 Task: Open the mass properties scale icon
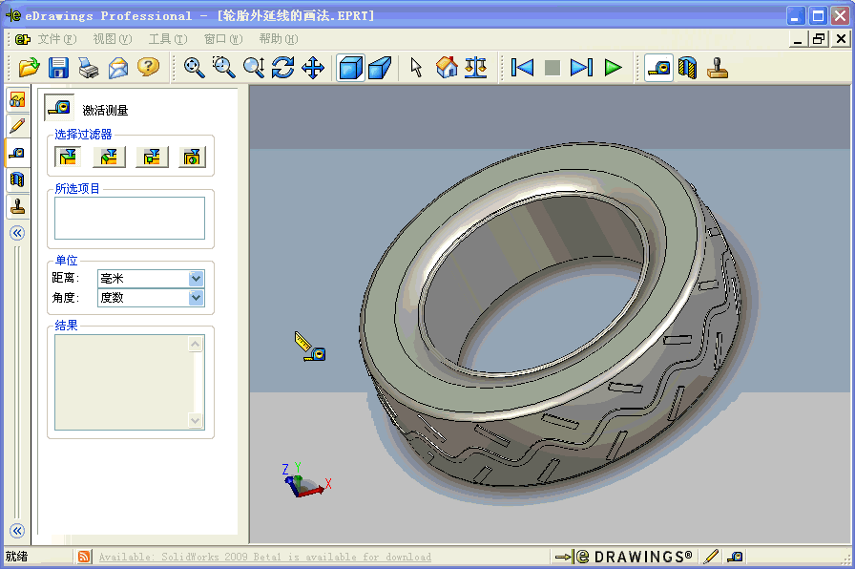476,68
